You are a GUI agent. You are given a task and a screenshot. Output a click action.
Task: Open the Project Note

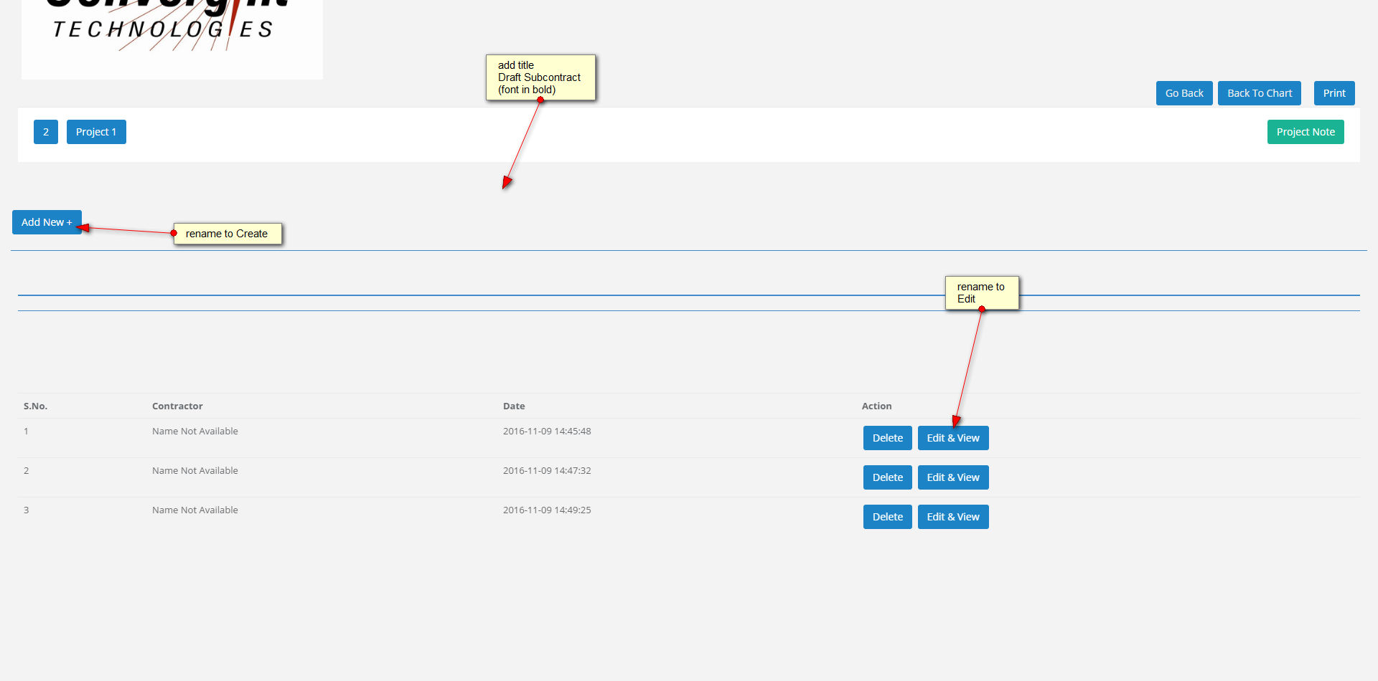click(x=1306, y=132)
